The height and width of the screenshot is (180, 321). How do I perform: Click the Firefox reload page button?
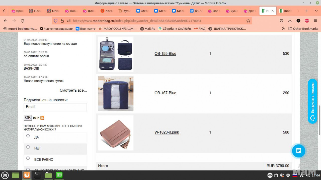point(23,21)
